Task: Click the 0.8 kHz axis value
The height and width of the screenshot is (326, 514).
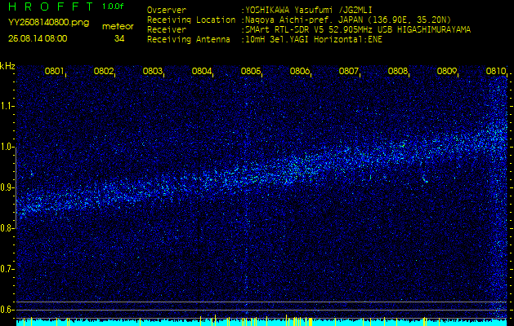Action: pyautogui.click(x=6, y=228)
